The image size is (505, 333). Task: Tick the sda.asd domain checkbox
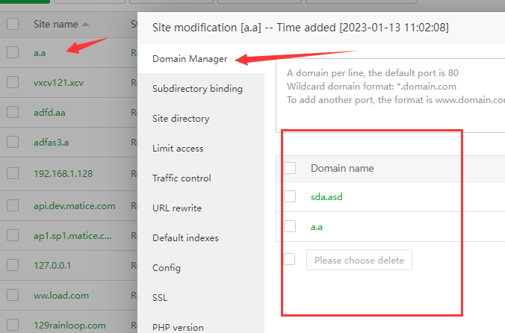[x=290, y=196]
